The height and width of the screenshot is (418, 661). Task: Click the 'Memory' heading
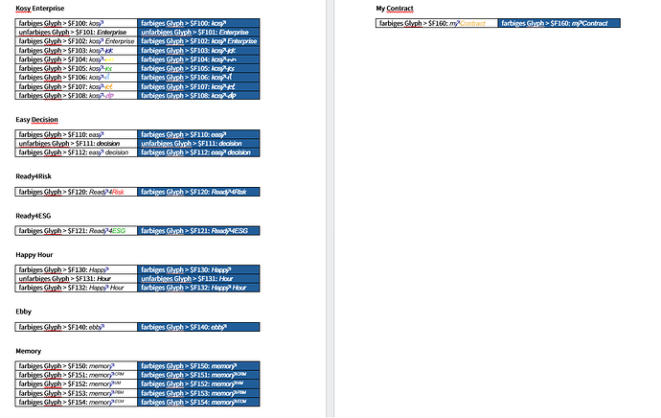click(28, 351)
